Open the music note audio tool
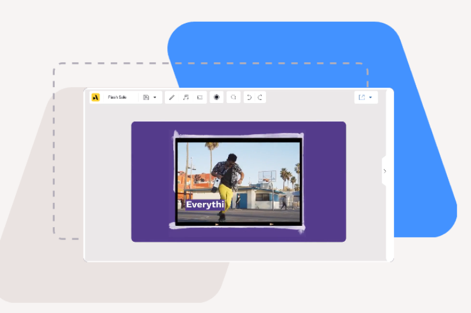Screen dimensions: 471x313 click(186, 97)
